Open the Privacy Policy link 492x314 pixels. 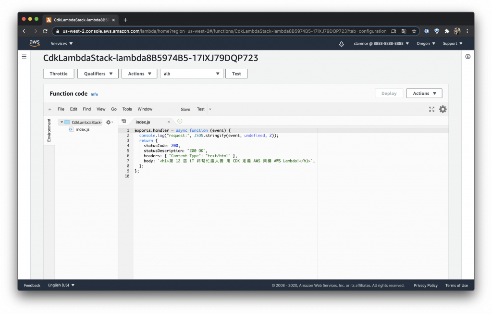[x=426, y=285]
